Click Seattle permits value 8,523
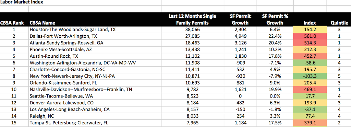Screen dimensions: 351x127 coord(193,96)
